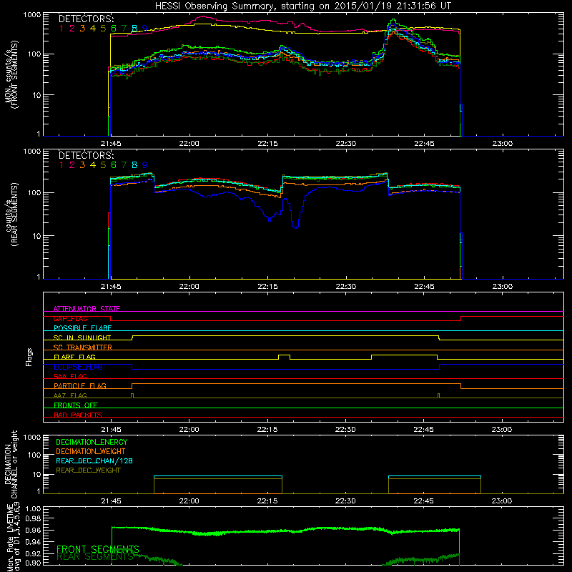Select green detector 6 in rear segments legend
572x572 pixels.
click(x=114, y=165)
